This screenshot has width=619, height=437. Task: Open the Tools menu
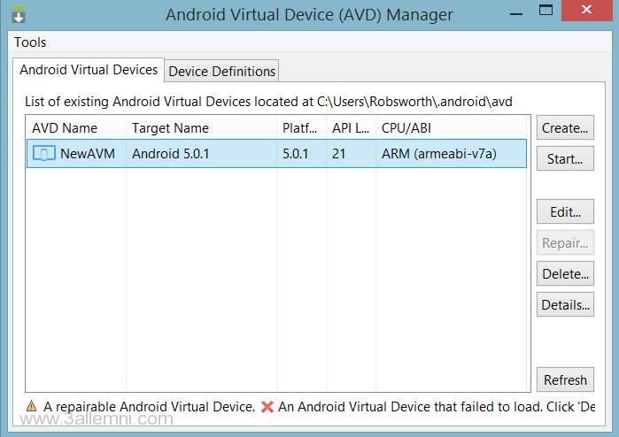pyautogui.click(x=30, y=42)
